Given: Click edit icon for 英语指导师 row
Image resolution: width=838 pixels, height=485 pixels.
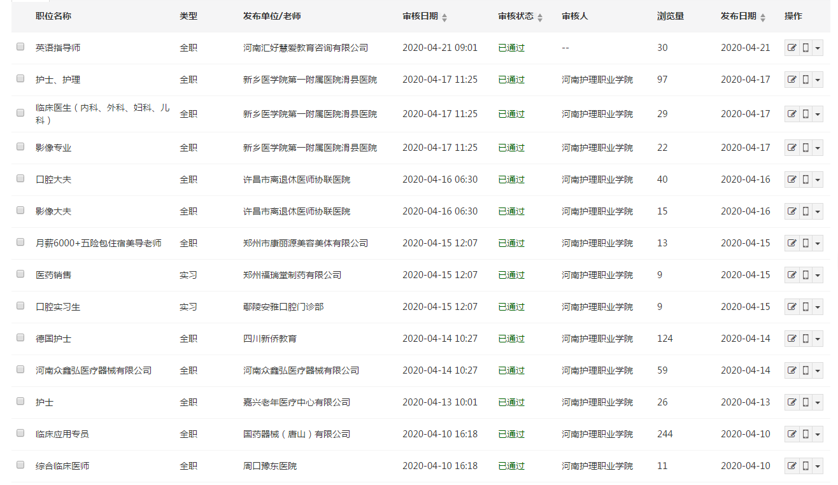Looking at the screenshot, I should coord(792,48).
